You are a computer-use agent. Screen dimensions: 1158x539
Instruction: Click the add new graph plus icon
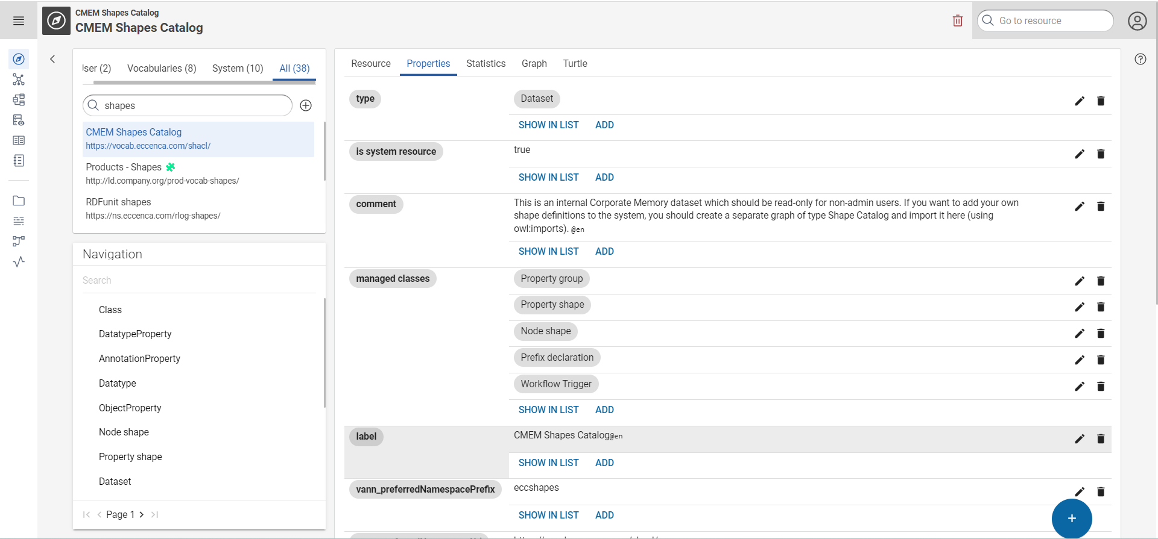(306, 105)
